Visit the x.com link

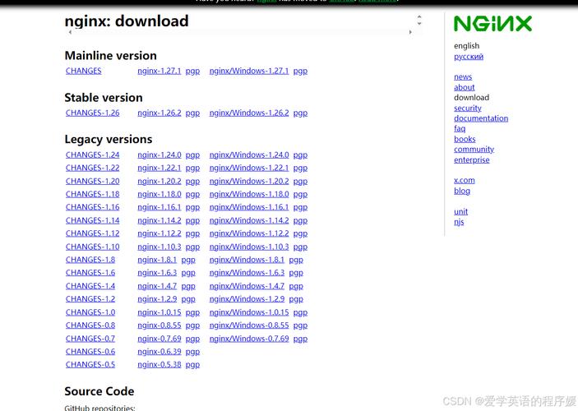(x=464, y=180)
